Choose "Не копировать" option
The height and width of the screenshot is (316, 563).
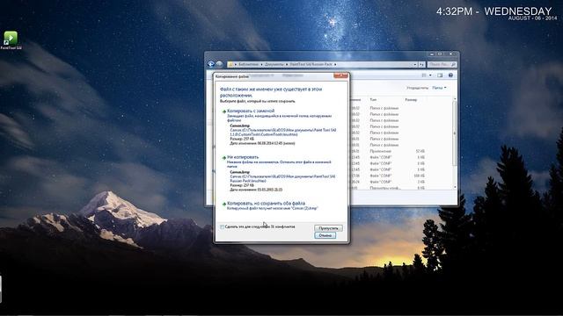243,157
